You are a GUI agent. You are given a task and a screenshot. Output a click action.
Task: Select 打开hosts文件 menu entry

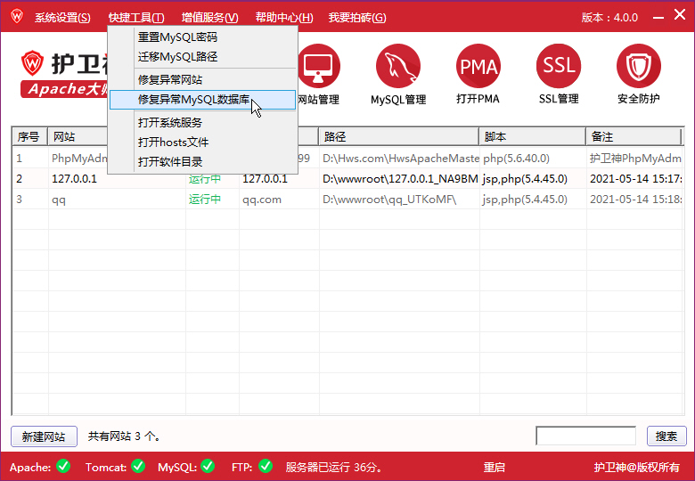pos(173,143)
